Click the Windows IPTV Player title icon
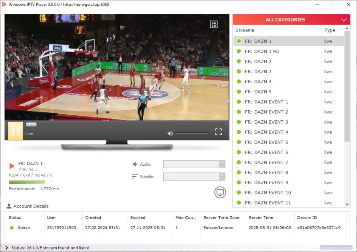Image resolution: width=357 pixels, height=252 pixels. pyautogui.click(x=4, y=4)
